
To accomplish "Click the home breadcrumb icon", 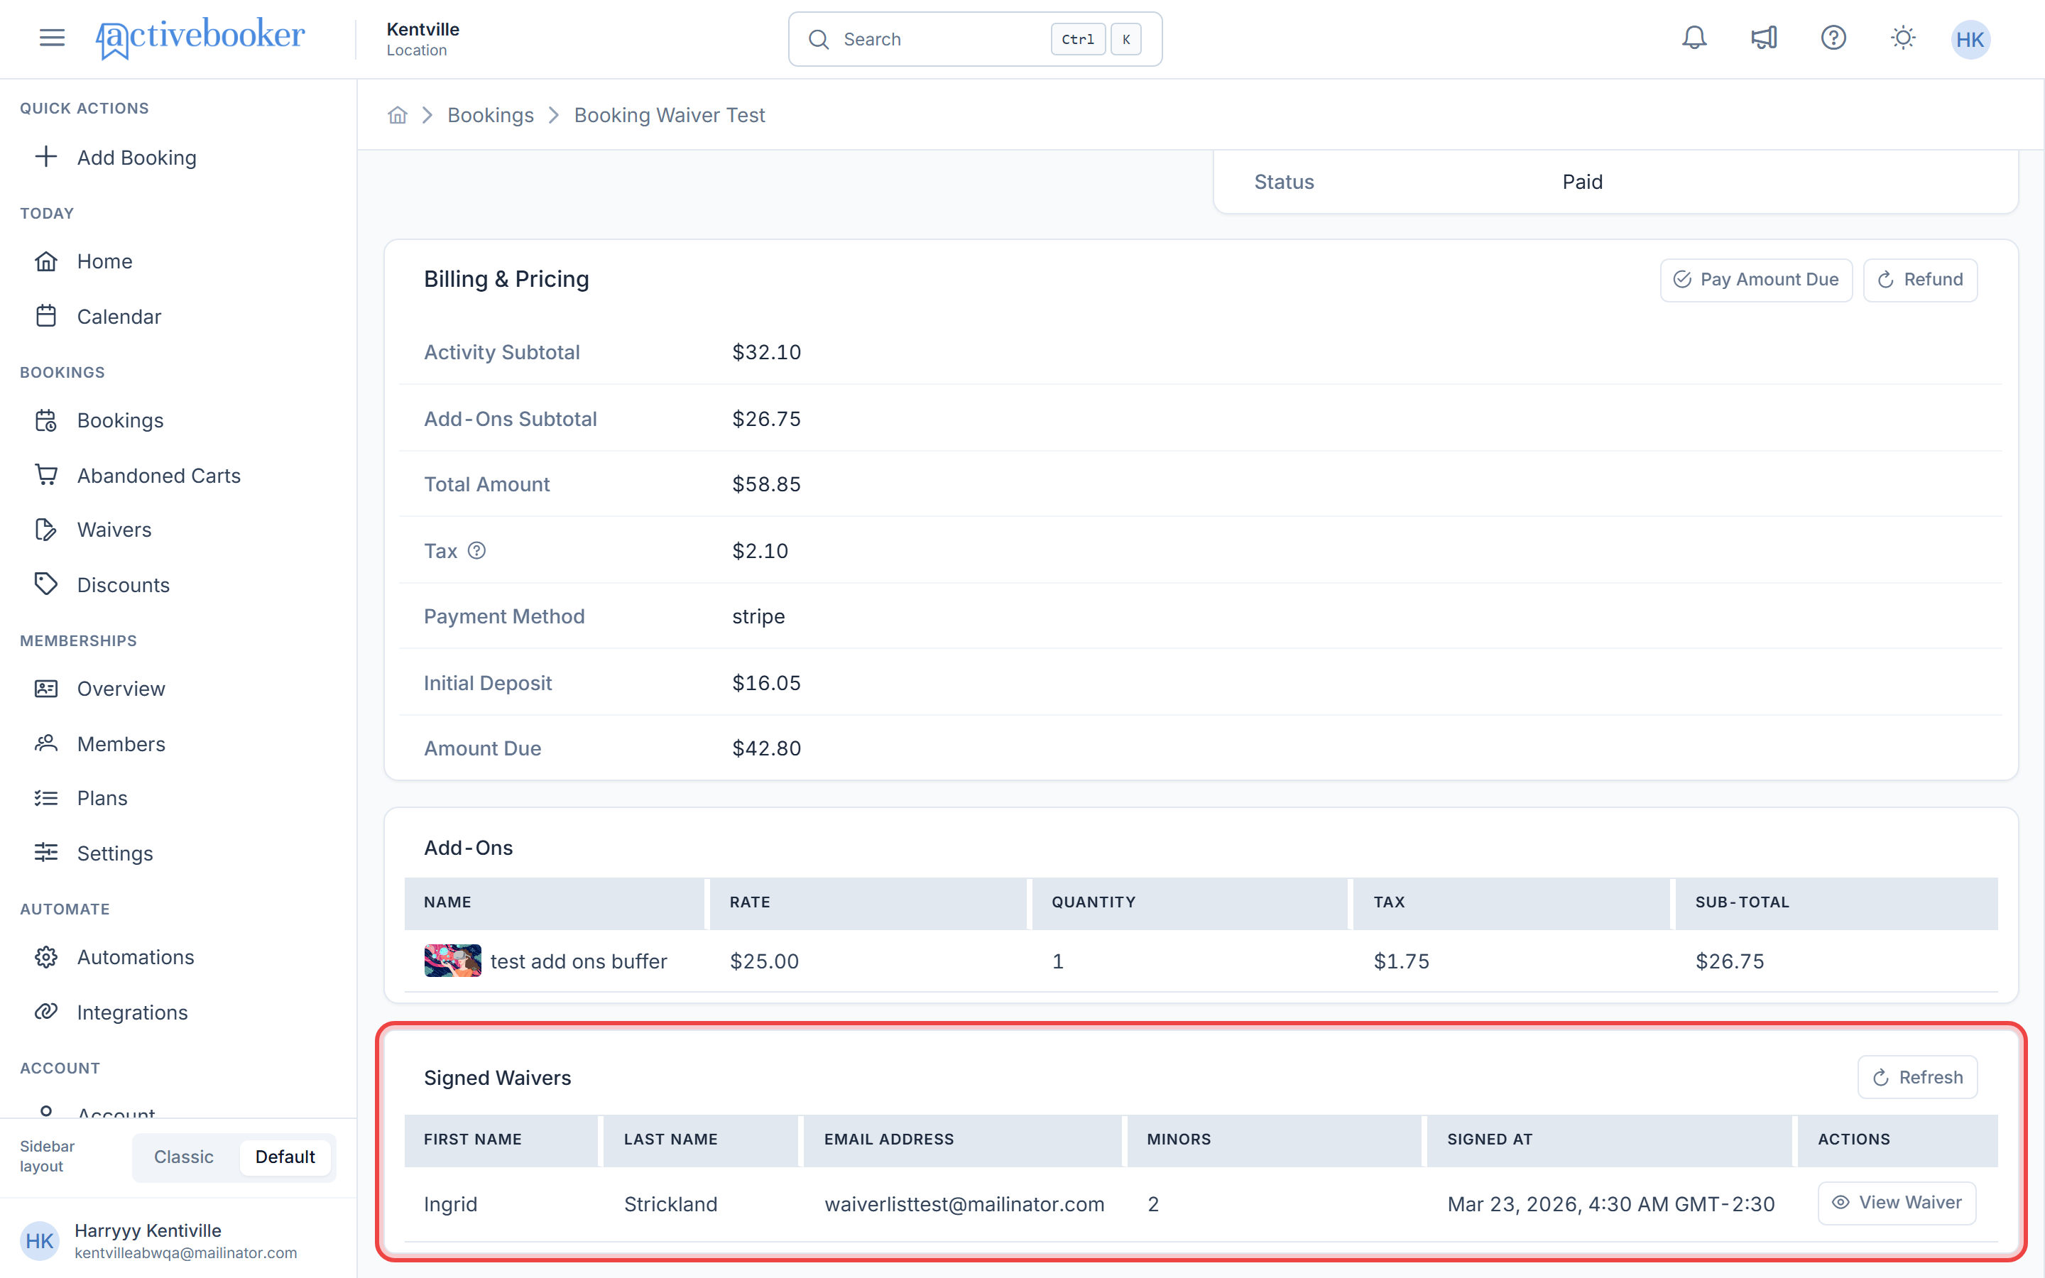I will [397, 115].
